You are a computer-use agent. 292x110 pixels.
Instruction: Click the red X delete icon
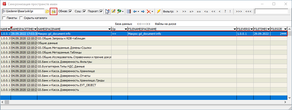(x=149, y=11)
